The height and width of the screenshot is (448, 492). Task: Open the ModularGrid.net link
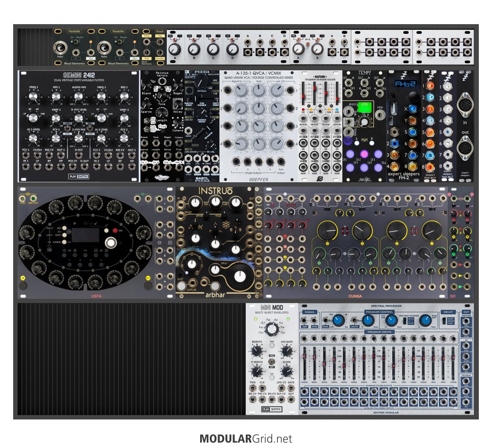click(246, 439)
